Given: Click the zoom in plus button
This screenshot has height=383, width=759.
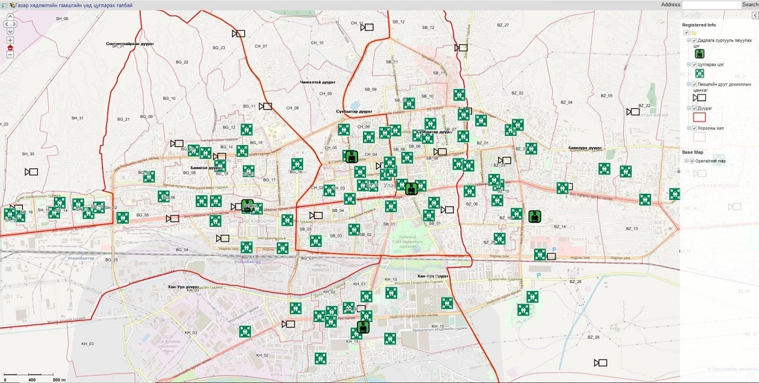Looking at the screenshot, I should [10, 40].
